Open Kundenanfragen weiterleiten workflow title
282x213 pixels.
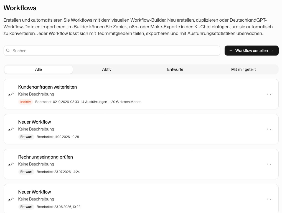[x=47, y=87]
